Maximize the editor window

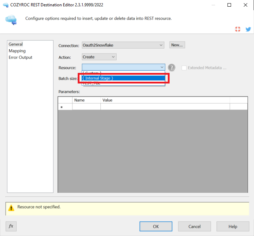click(229, 5)
